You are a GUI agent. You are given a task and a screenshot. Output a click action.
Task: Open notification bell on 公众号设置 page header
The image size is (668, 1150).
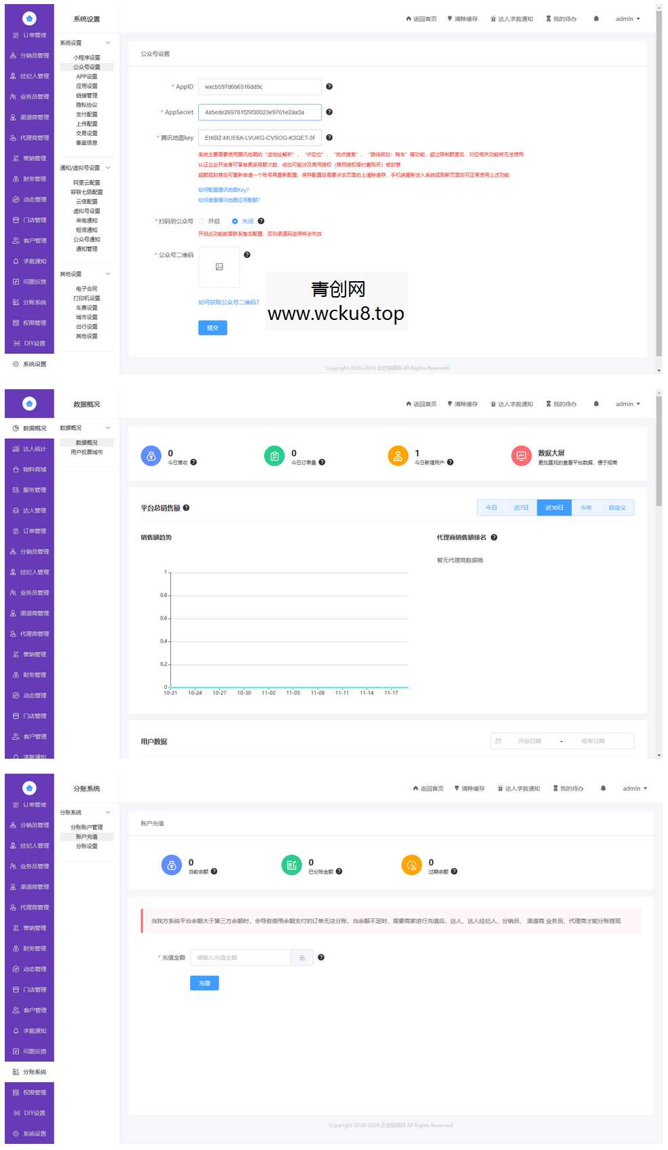[x=596, y=19]
